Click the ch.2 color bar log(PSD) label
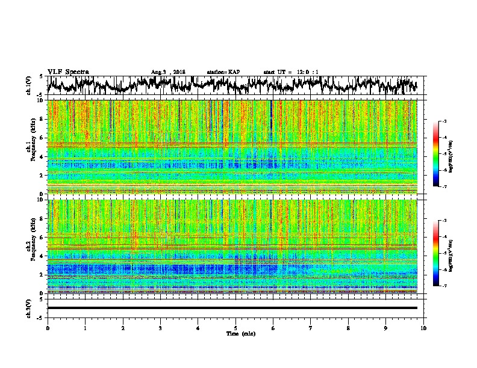The height and width of the screenshot is (368, 477). coord(451,255)
